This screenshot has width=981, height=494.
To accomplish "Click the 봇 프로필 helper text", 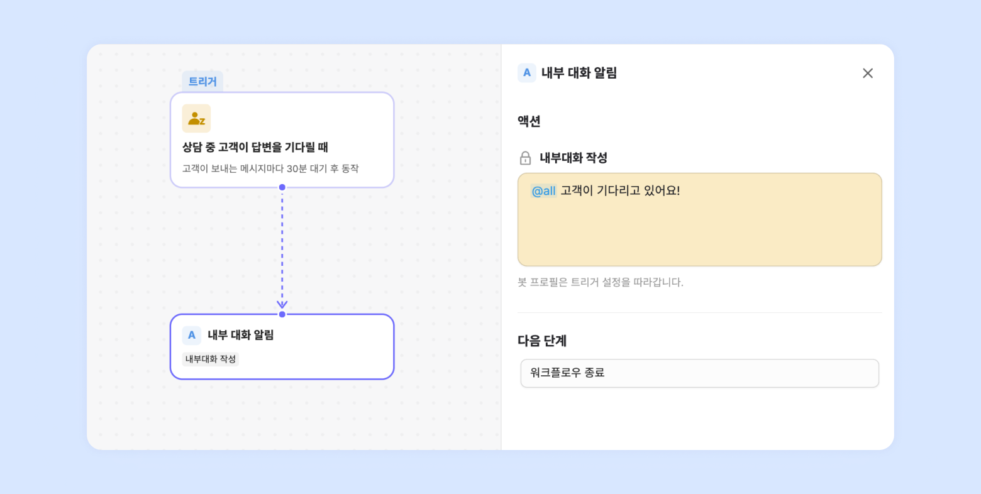I will [x=600, y=283].
